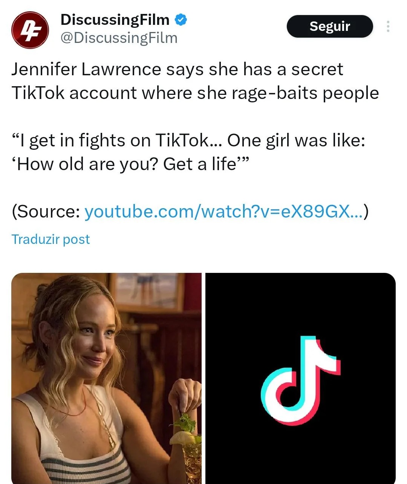Click the @DiscussingFilm handle
407x484 pixels.
pyautogui.click(x=119, y=38)
